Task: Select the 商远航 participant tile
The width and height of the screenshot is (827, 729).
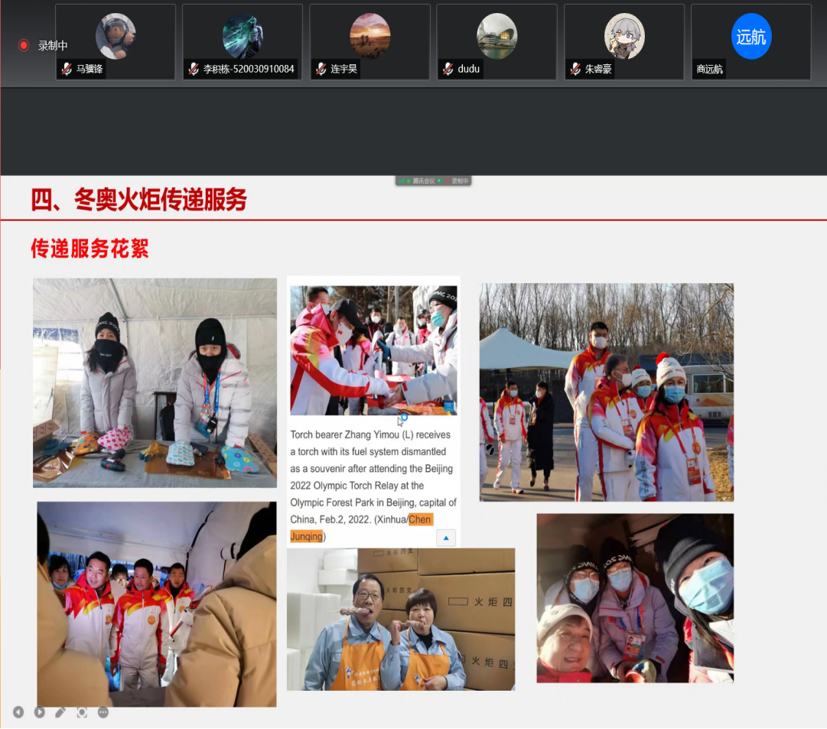Action: coord(750,42)
